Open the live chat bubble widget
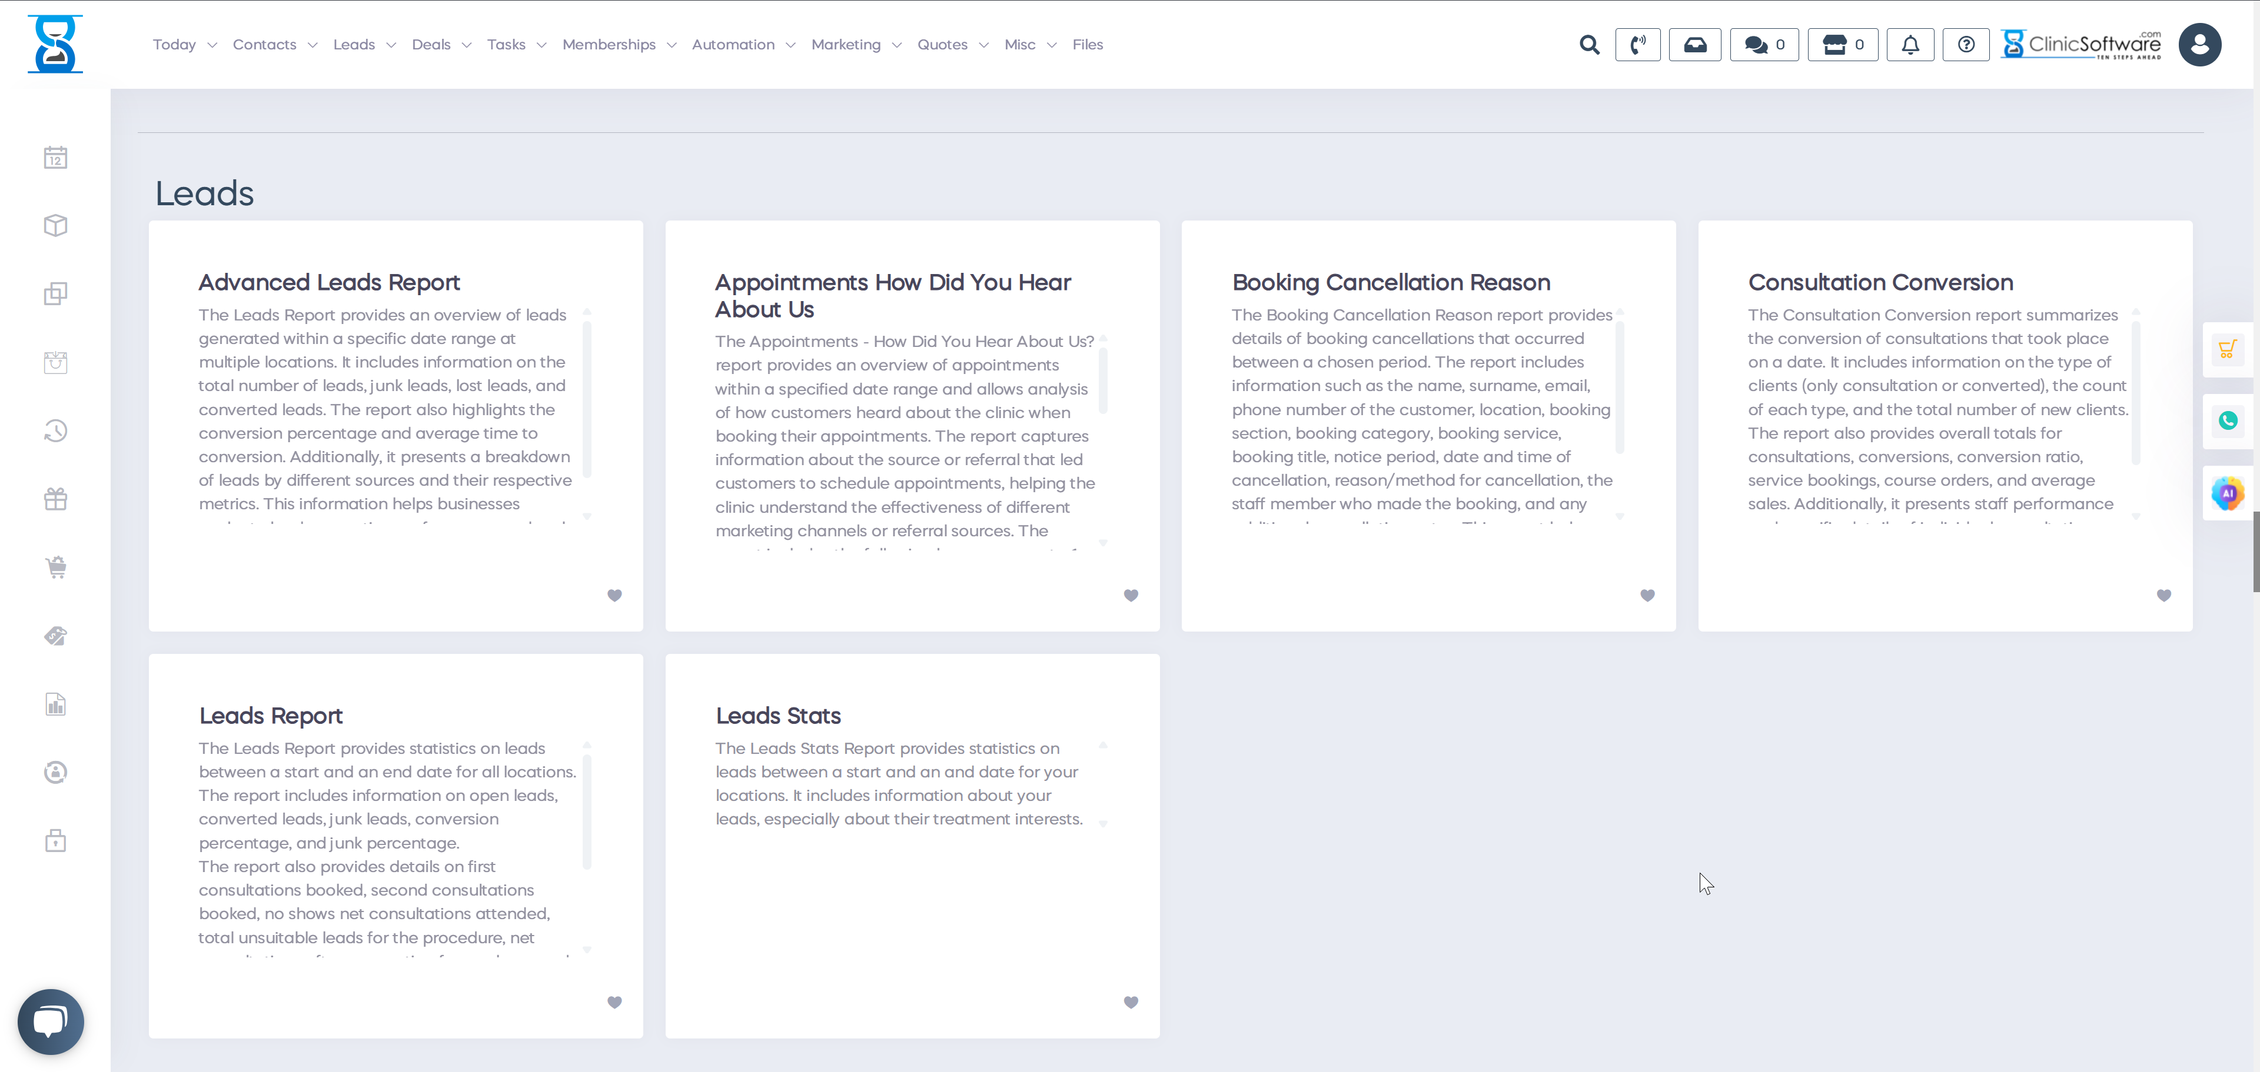The width and height of the screenshot is (2260, 1072). click(x=51, y=1021)
